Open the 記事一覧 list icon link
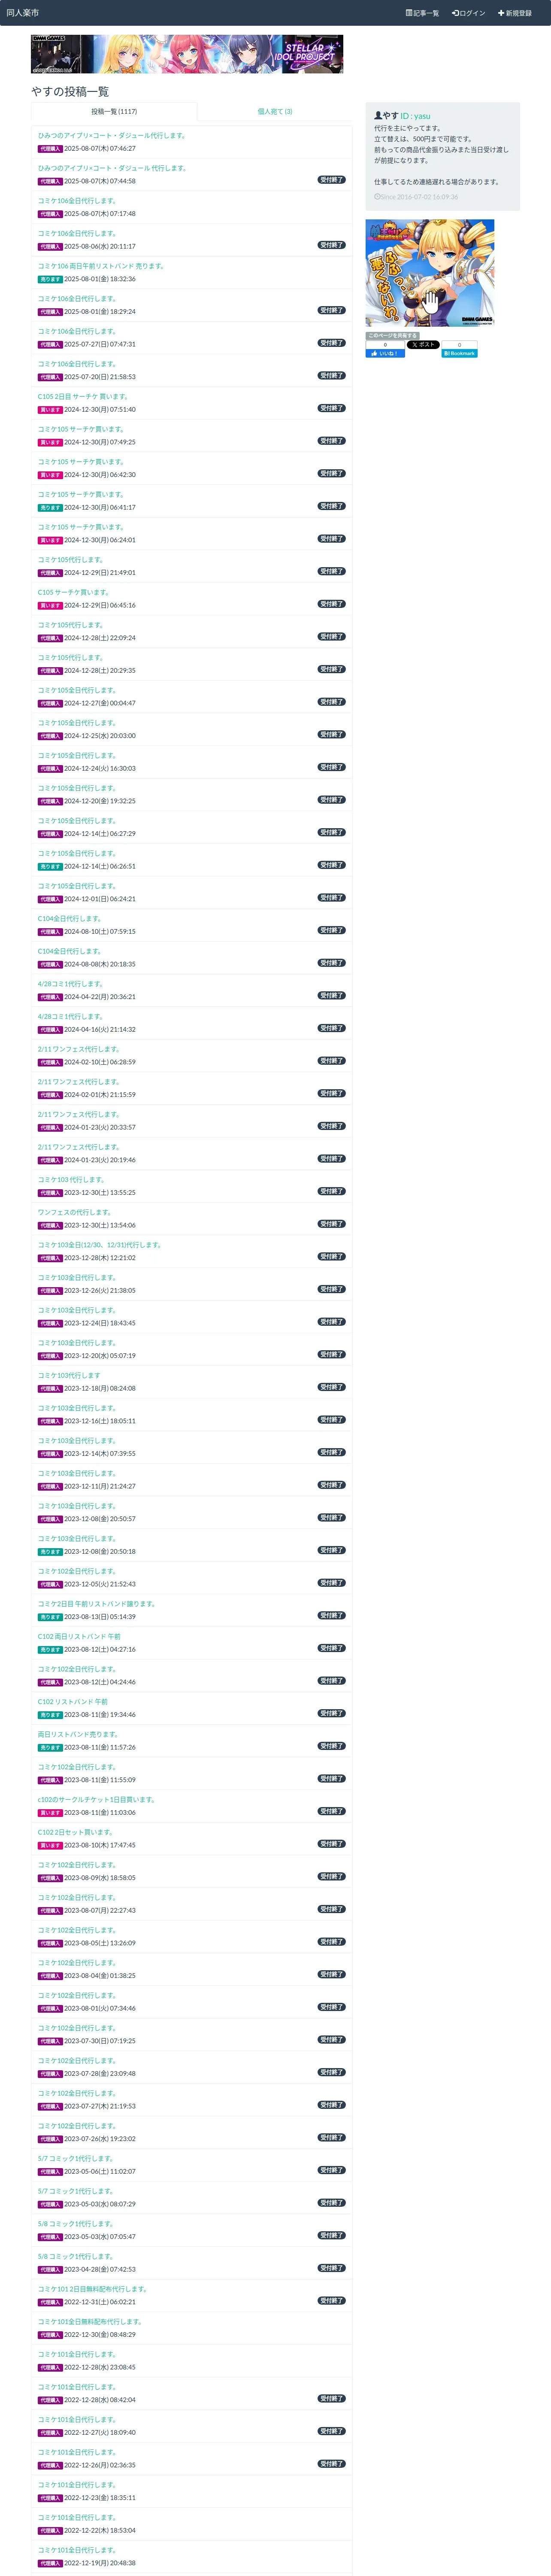This screenshot has width=551, height=2576. pos(409,13)
